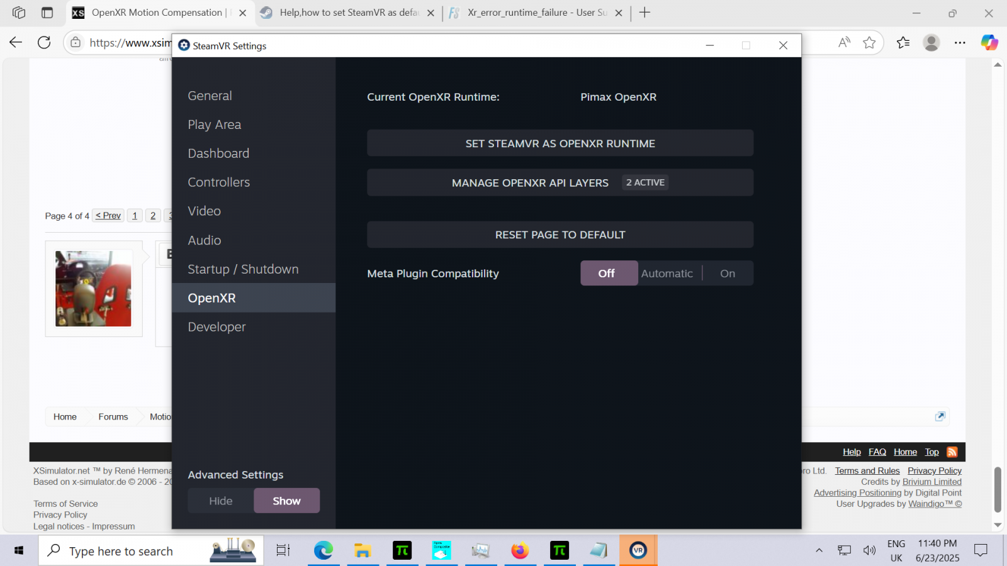Screen dimensions: 1007x566
Task: Add this page to favorites star
Action: (869, 42)
